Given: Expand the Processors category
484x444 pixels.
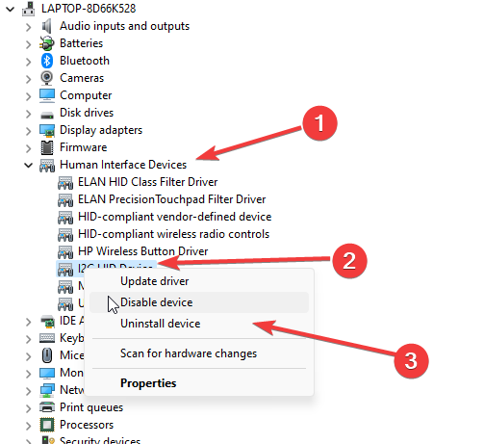Looking at the screenshot, I should pos(28,426).
